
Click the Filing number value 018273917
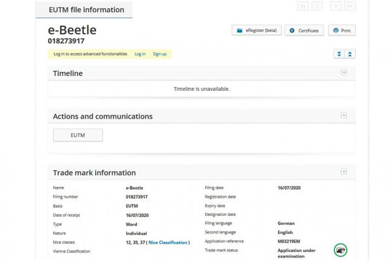137,197
